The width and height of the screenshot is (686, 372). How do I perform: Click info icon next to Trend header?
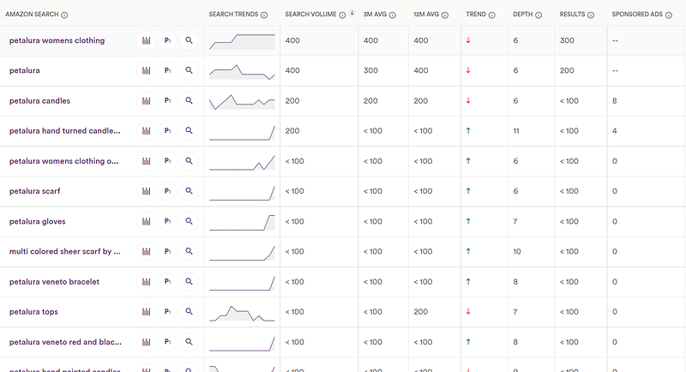point(491,15)
